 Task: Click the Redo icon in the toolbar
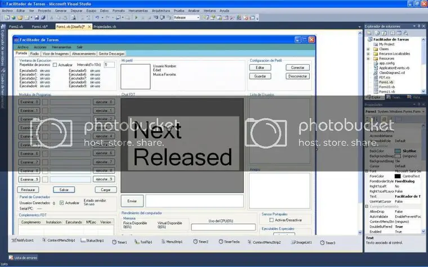coord(108,18)
